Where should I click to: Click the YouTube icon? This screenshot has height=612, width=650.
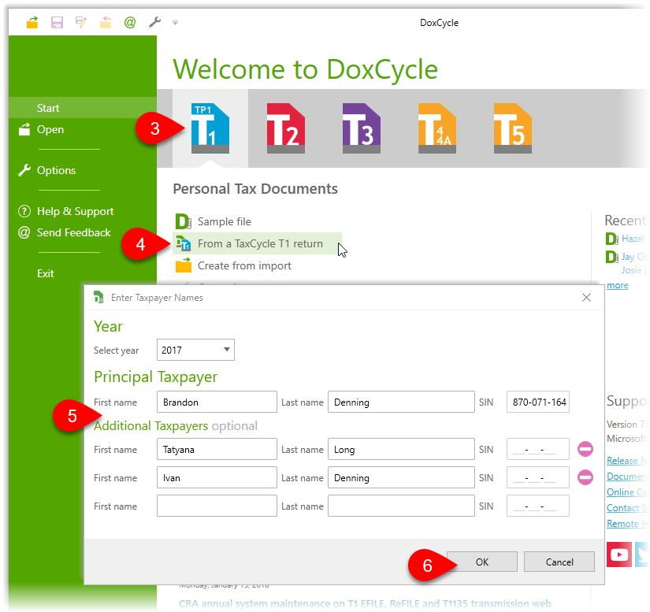[619, 555]
